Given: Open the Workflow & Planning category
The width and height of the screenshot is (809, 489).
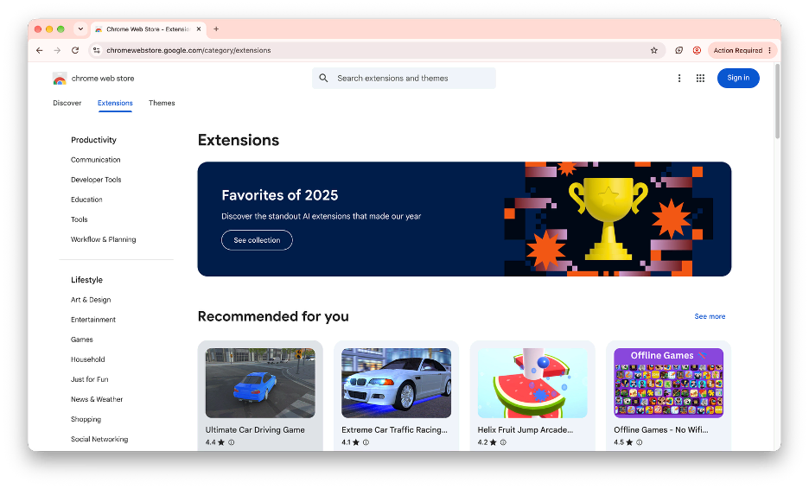Looking at the screenshot, I should pyautogui.click(x=103, y=240).
